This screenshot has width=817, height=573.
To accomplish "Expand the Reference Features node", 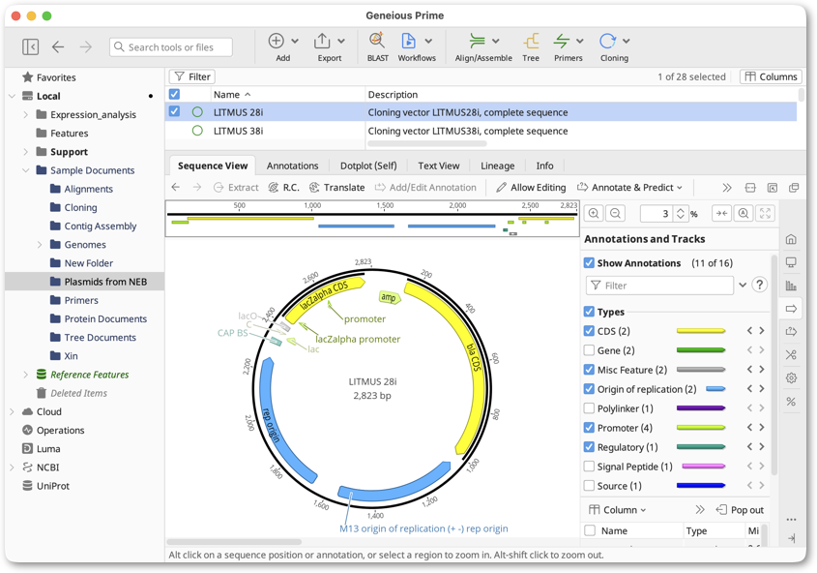I will click(x=25, y=375).
